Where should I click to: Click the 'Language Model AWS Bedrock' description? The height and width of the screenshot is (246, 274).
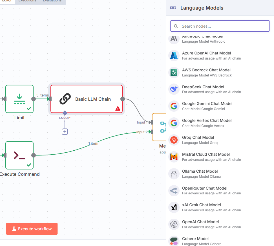tap(207, 75)
